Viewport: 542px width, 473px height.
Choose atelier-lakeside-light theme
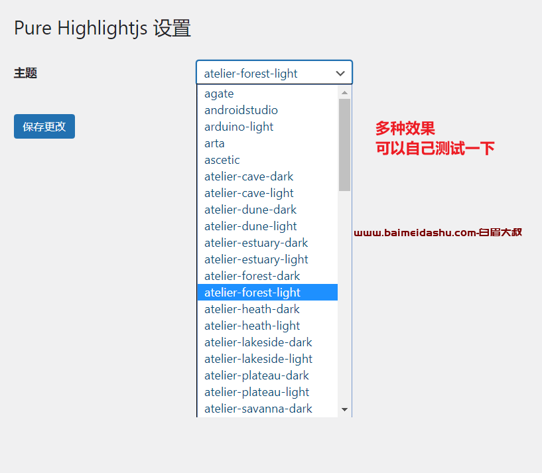(267, 359)
